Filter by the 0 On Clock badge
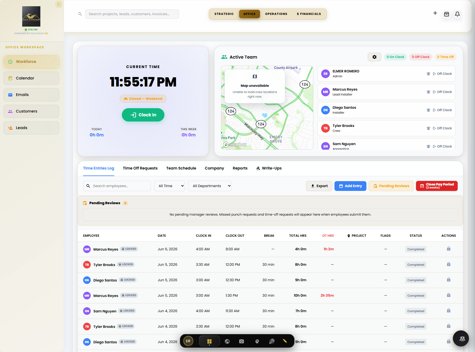This screenshot has width=475, height=352. click(x=395, y=57)
